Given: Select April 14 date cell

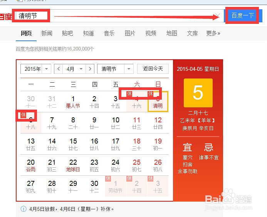Looking at the screenshot, I should (x=52, y=144).
